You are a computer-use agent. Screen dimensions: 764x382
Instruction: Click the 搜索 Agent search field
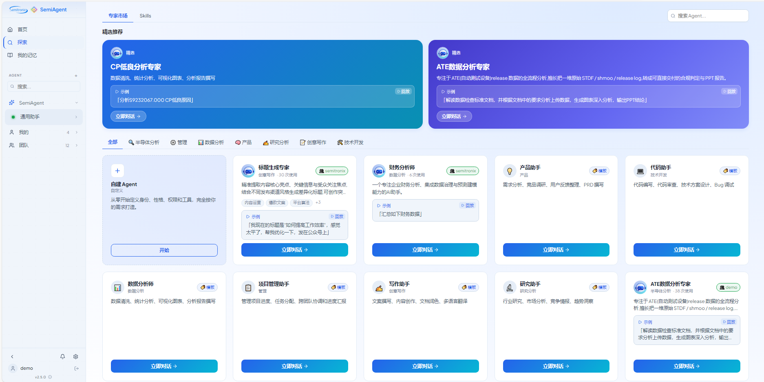(x=708, y=16)
